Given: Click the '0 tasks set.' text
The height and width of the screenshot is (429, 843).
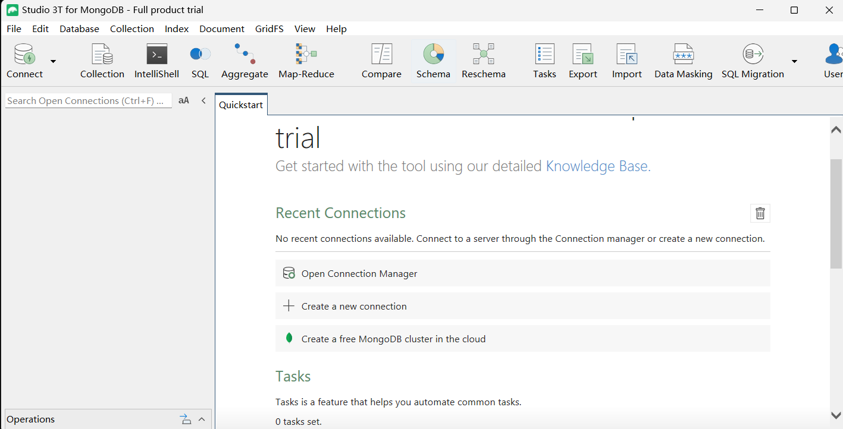Looking at the screenshot, I should tap(299, 422).
